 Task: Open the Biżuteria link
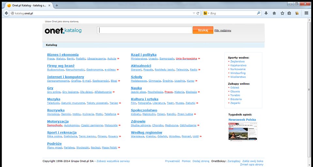(236, 99)
